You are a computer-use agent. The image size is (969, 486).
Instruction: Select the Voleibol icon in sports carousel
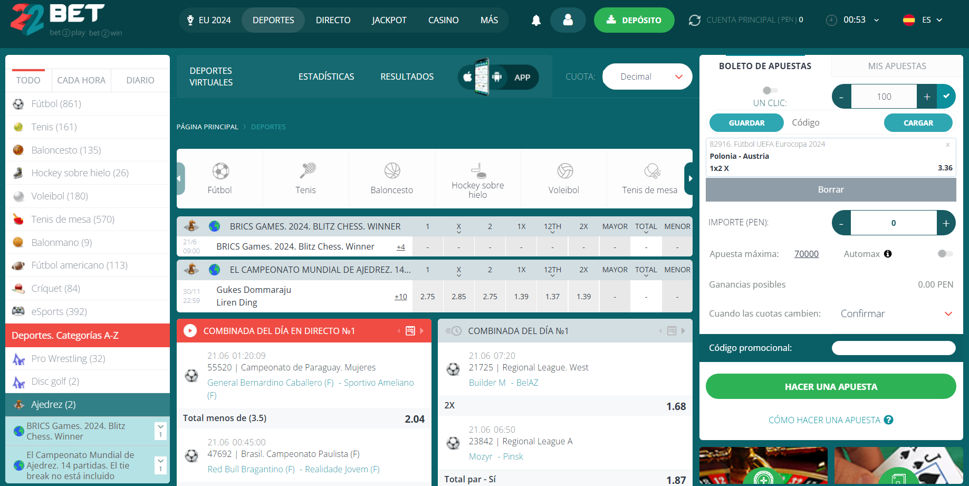[x=565, y=171]
